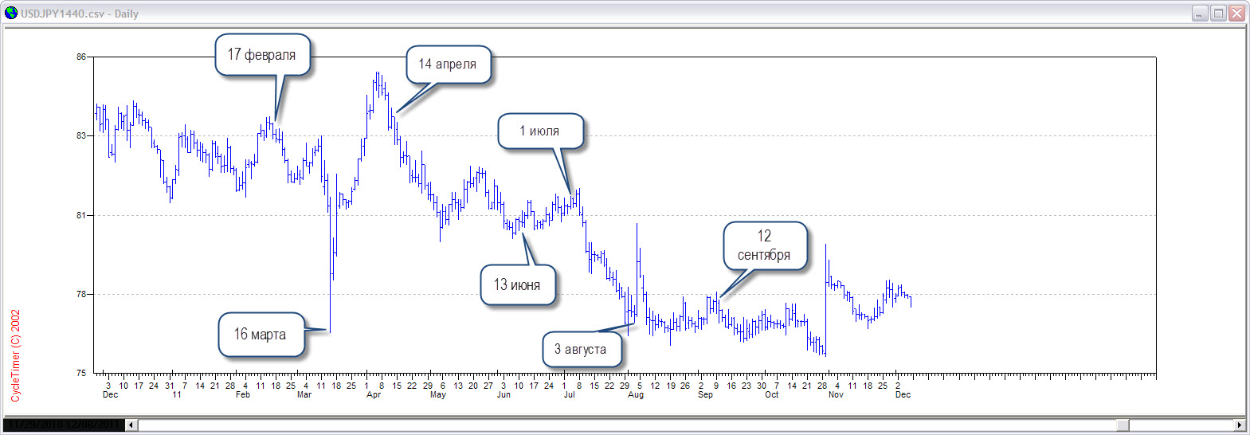1250x435 pixels.
Task: Select the '12 сентября' callout annotation
Action: click(x=764, y=245)
